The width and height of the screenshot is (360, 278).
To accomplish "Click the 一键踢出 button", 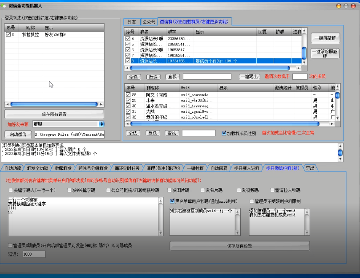I will click(x=249, y=77).
